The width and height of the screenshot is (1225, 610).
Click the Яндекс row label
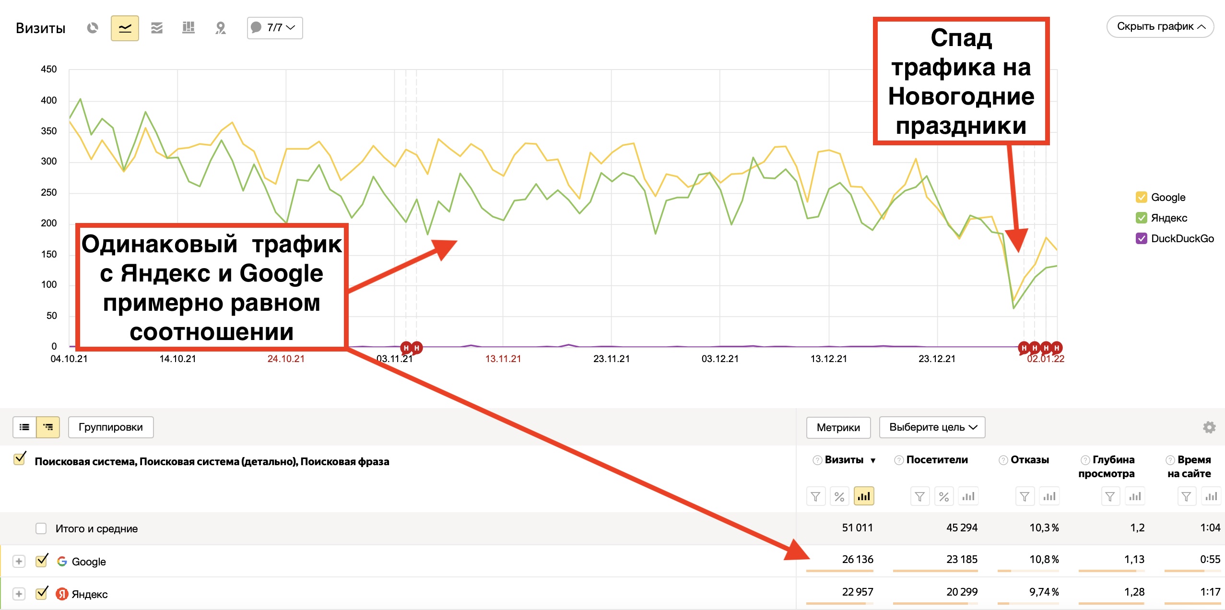90,594
